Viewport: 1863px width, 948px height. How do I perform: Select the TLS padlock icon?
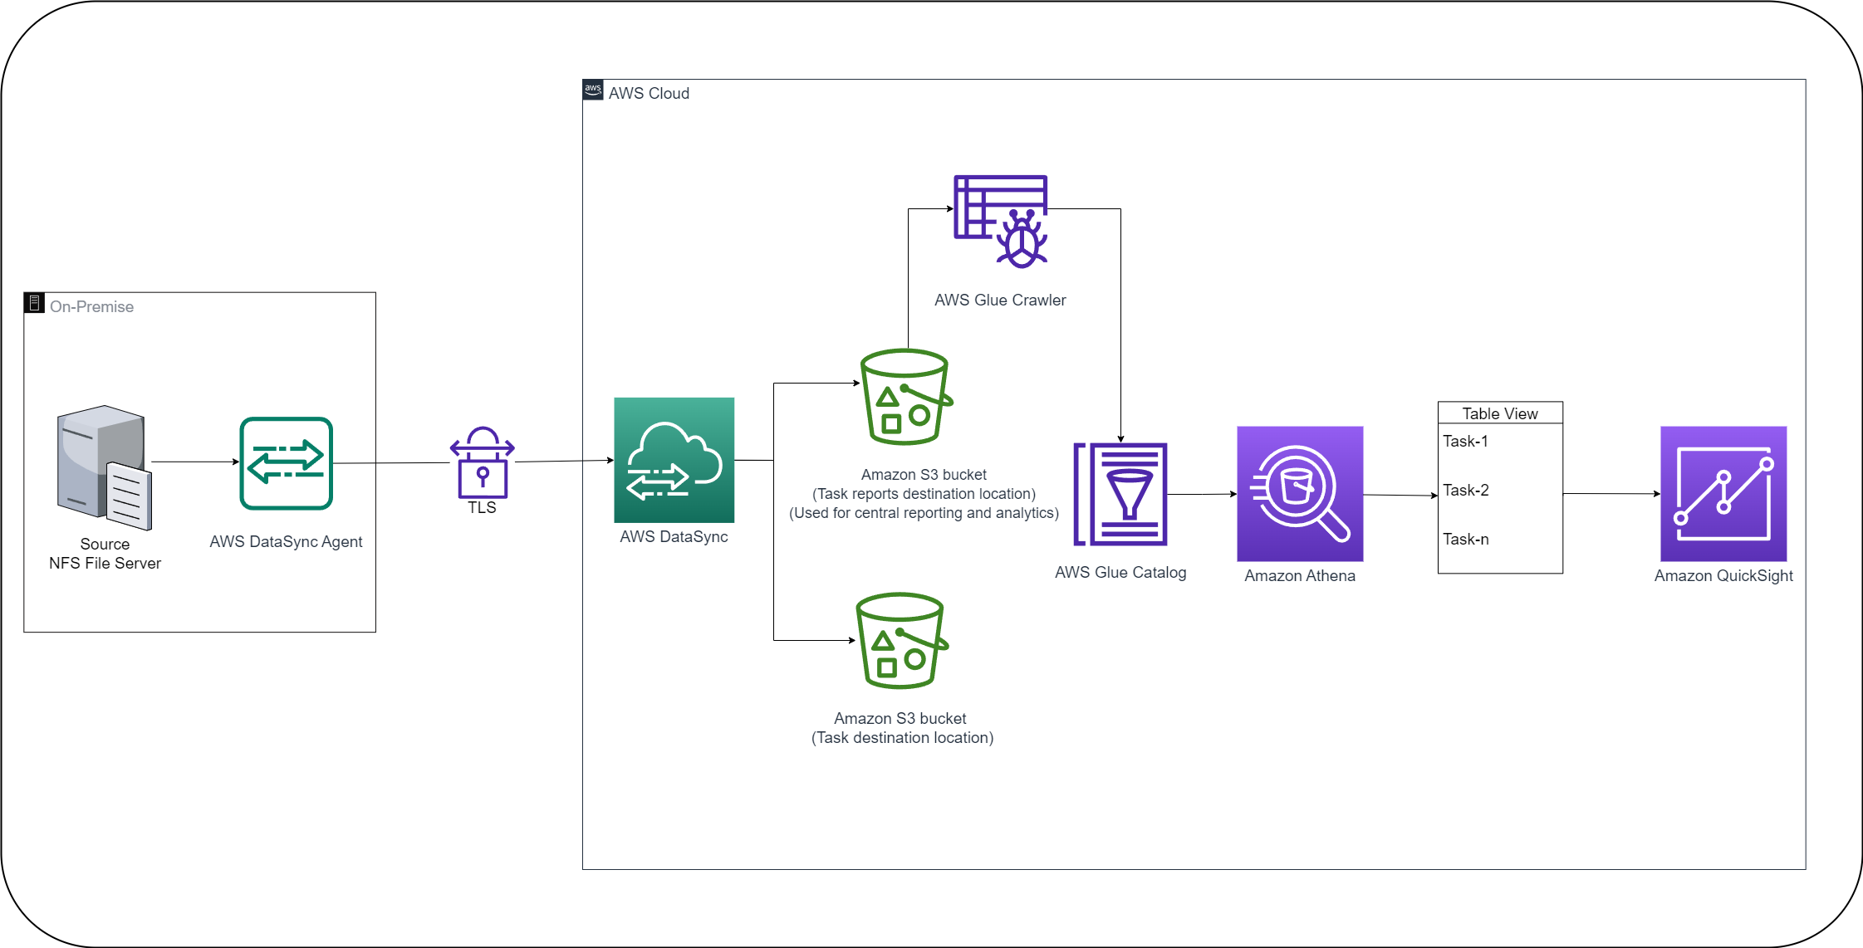tap(482, 463)
